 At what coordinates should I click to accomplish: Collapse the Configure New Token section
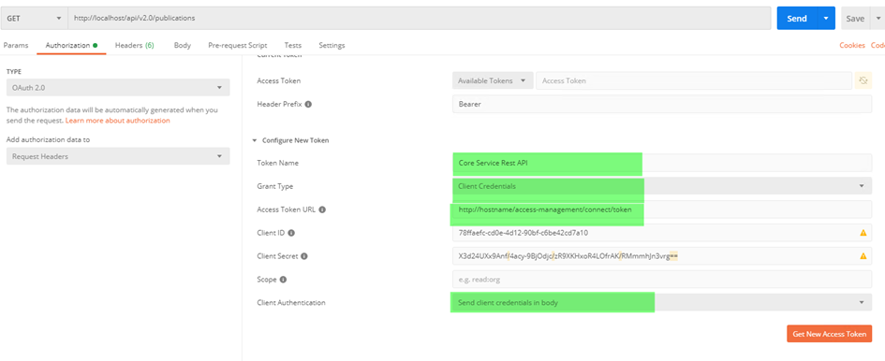255,140
